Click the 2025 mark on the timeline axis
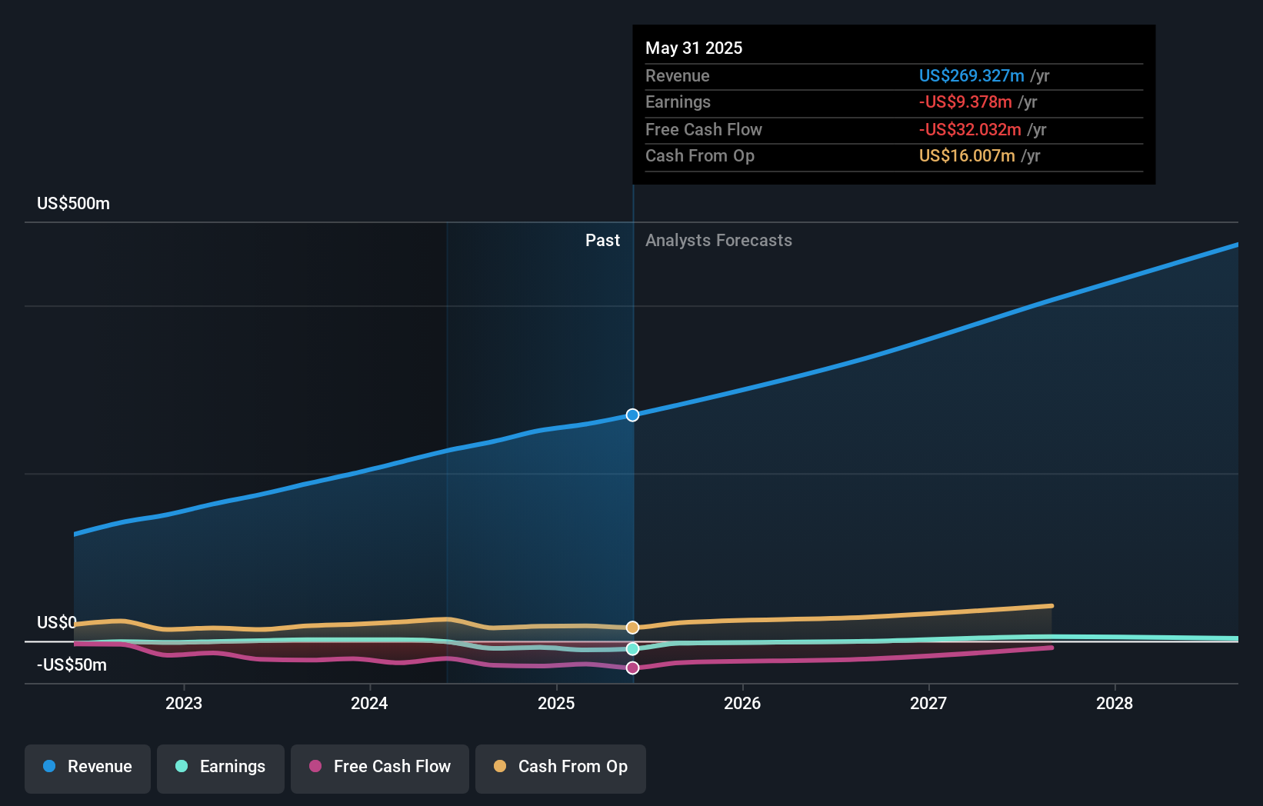1263x806 pixels. coord(556,703)
